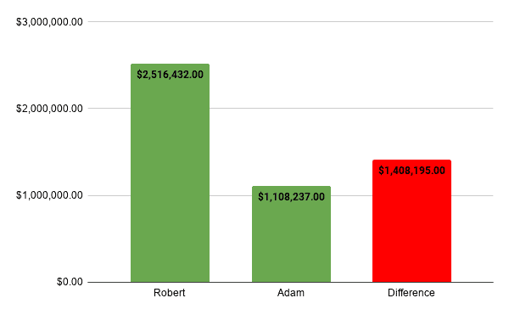This screenshot has height=315, width=509.
Task: Click the $1,408,195.00 data label
Action: tap(411, 171)
